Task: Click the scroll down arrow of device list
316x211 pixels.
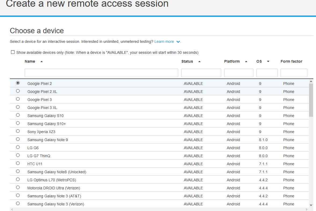Action: tap(311, 205)
